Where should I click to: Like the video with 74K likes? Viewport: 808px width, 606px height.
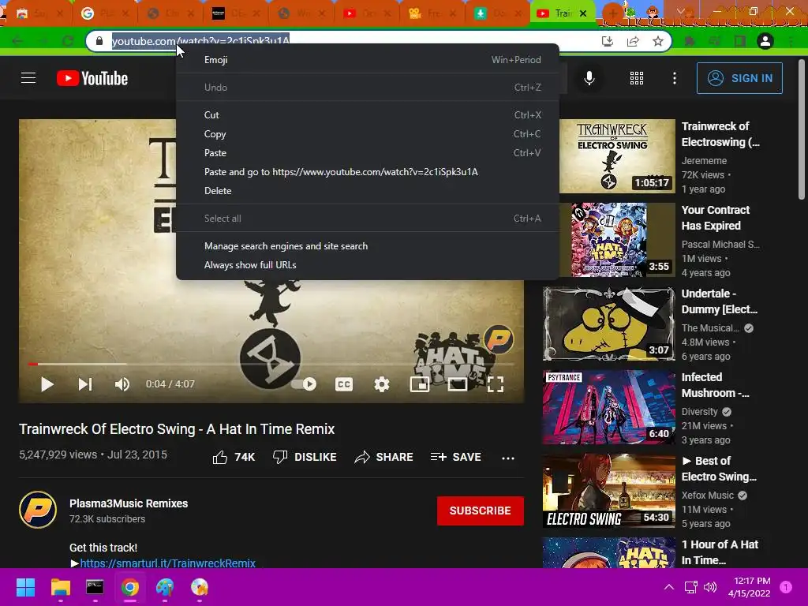pyautogui.click(x=234, y=458)
